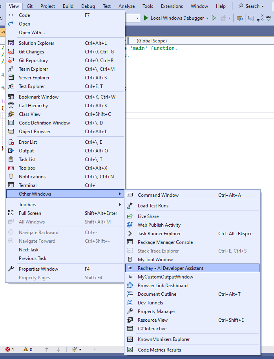Open the Project menu
The width and height of the screenshot is (274, 359).
(x=47, y=6)
